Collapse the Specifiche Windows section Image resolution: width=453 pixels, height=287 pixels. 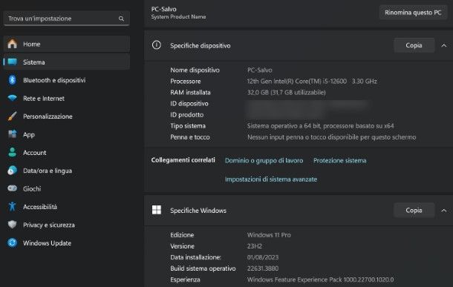click(444, 211)
